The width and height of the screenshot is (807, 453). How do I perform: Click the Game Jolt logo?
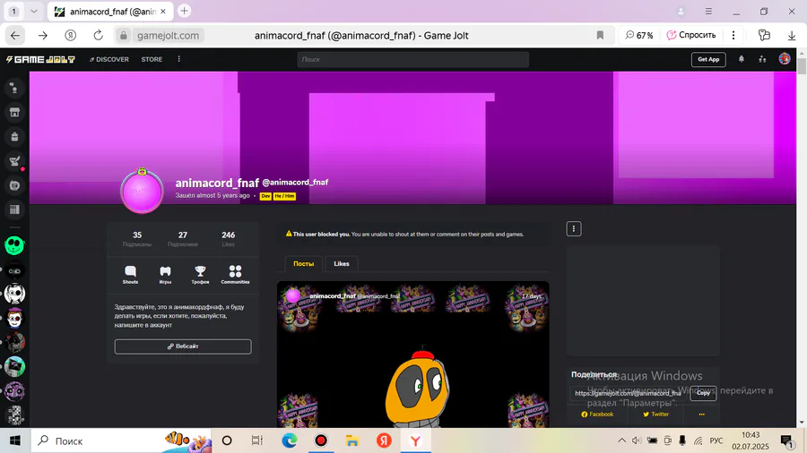pos(40,60)
